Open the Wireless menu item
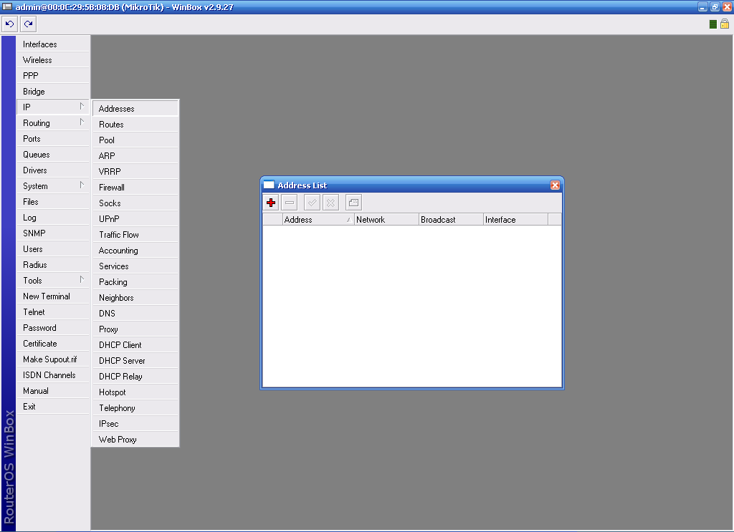Image resolution: width=734 pixels, height=532 pixels. click(53, 60)
